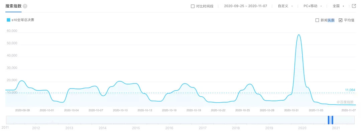
Task: Select the 搜索指数 tab
Action: coord(13,6)
